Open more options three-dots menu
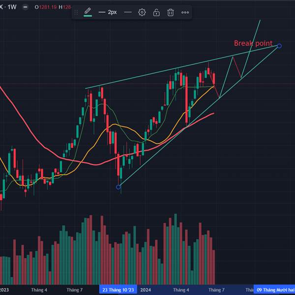The image size is (295, 295). tap(185, 12)
